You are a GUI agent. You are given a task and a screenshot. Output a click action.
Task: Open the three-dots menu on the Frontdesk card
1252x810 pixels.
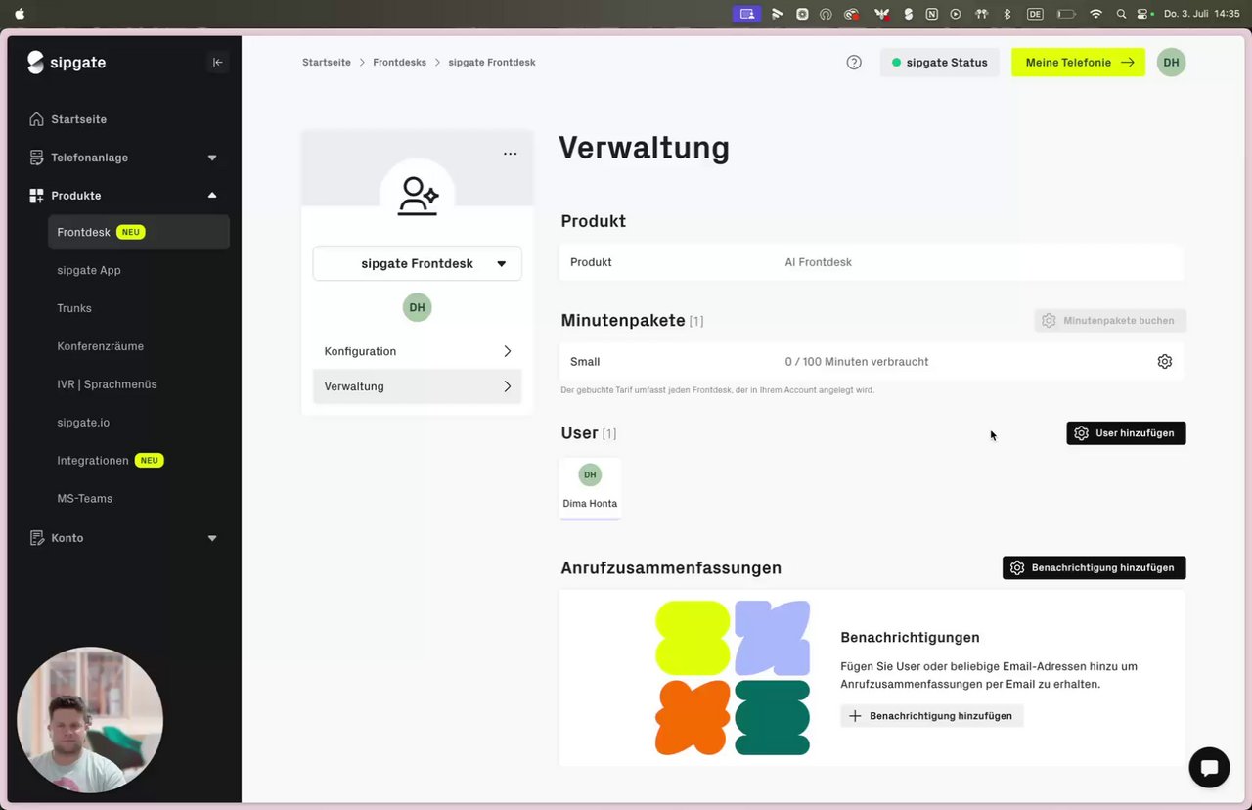[510, 154]
